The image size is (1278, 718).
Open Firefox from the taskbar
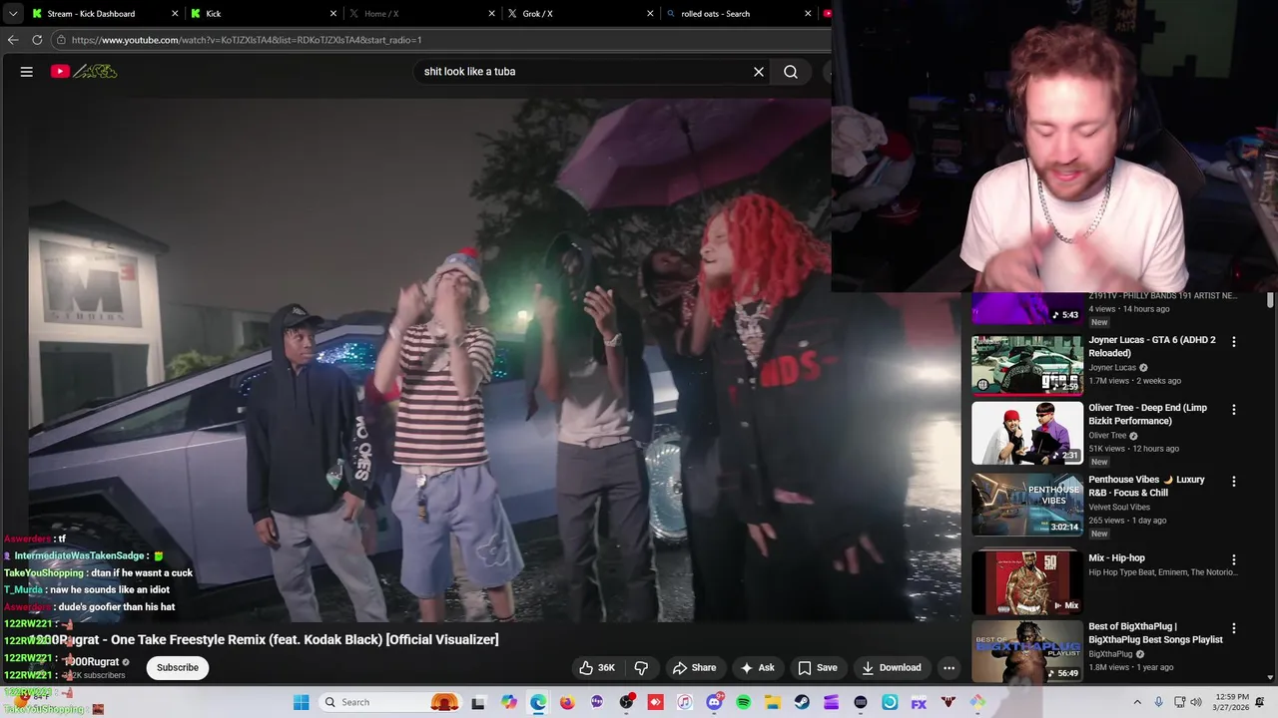click(x=567, y=702)
